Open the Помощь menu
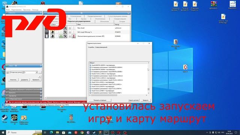This screenshot has width=240, height=135. (35, 10)
